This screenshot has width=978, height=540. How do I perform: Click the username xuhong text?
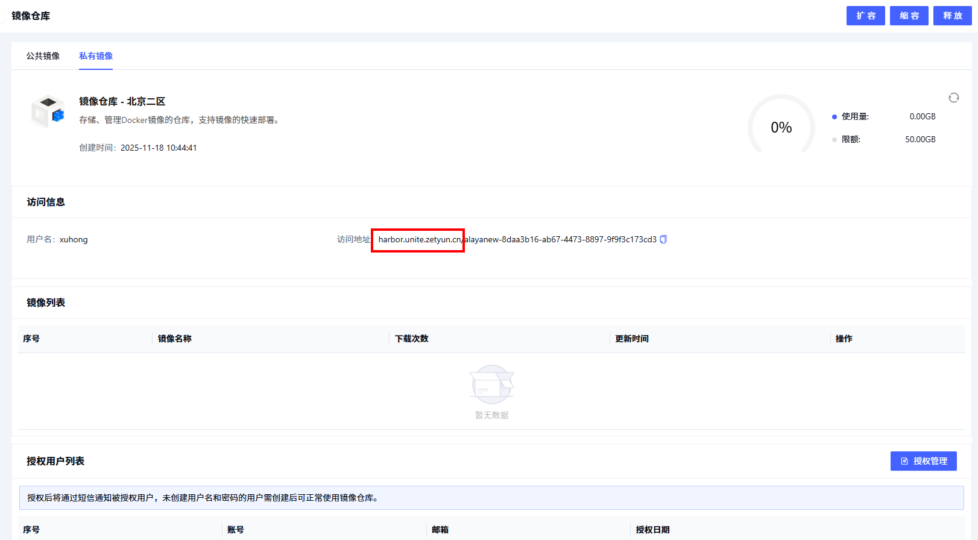pyautogui.click(x=74, y=240)
